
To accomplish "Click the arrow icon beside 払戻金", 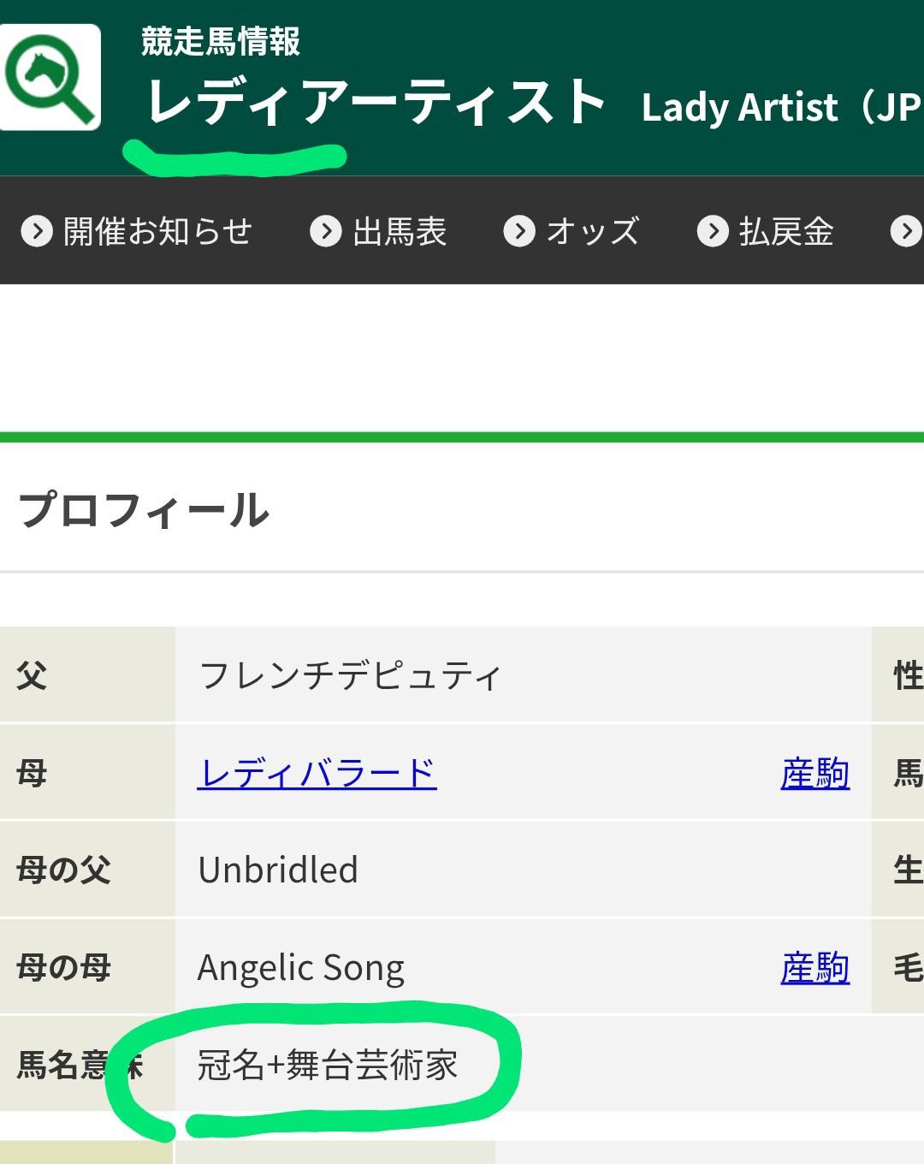I will pyautogui.click(x=713, y=231).
